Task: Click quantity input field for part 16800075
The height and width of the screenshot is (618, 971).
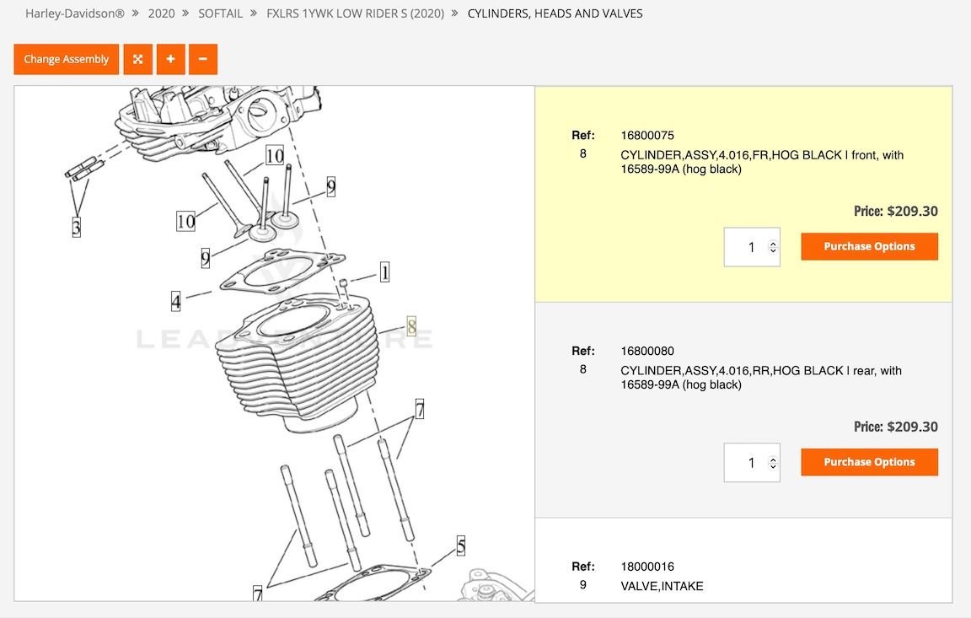Action: 752,247
